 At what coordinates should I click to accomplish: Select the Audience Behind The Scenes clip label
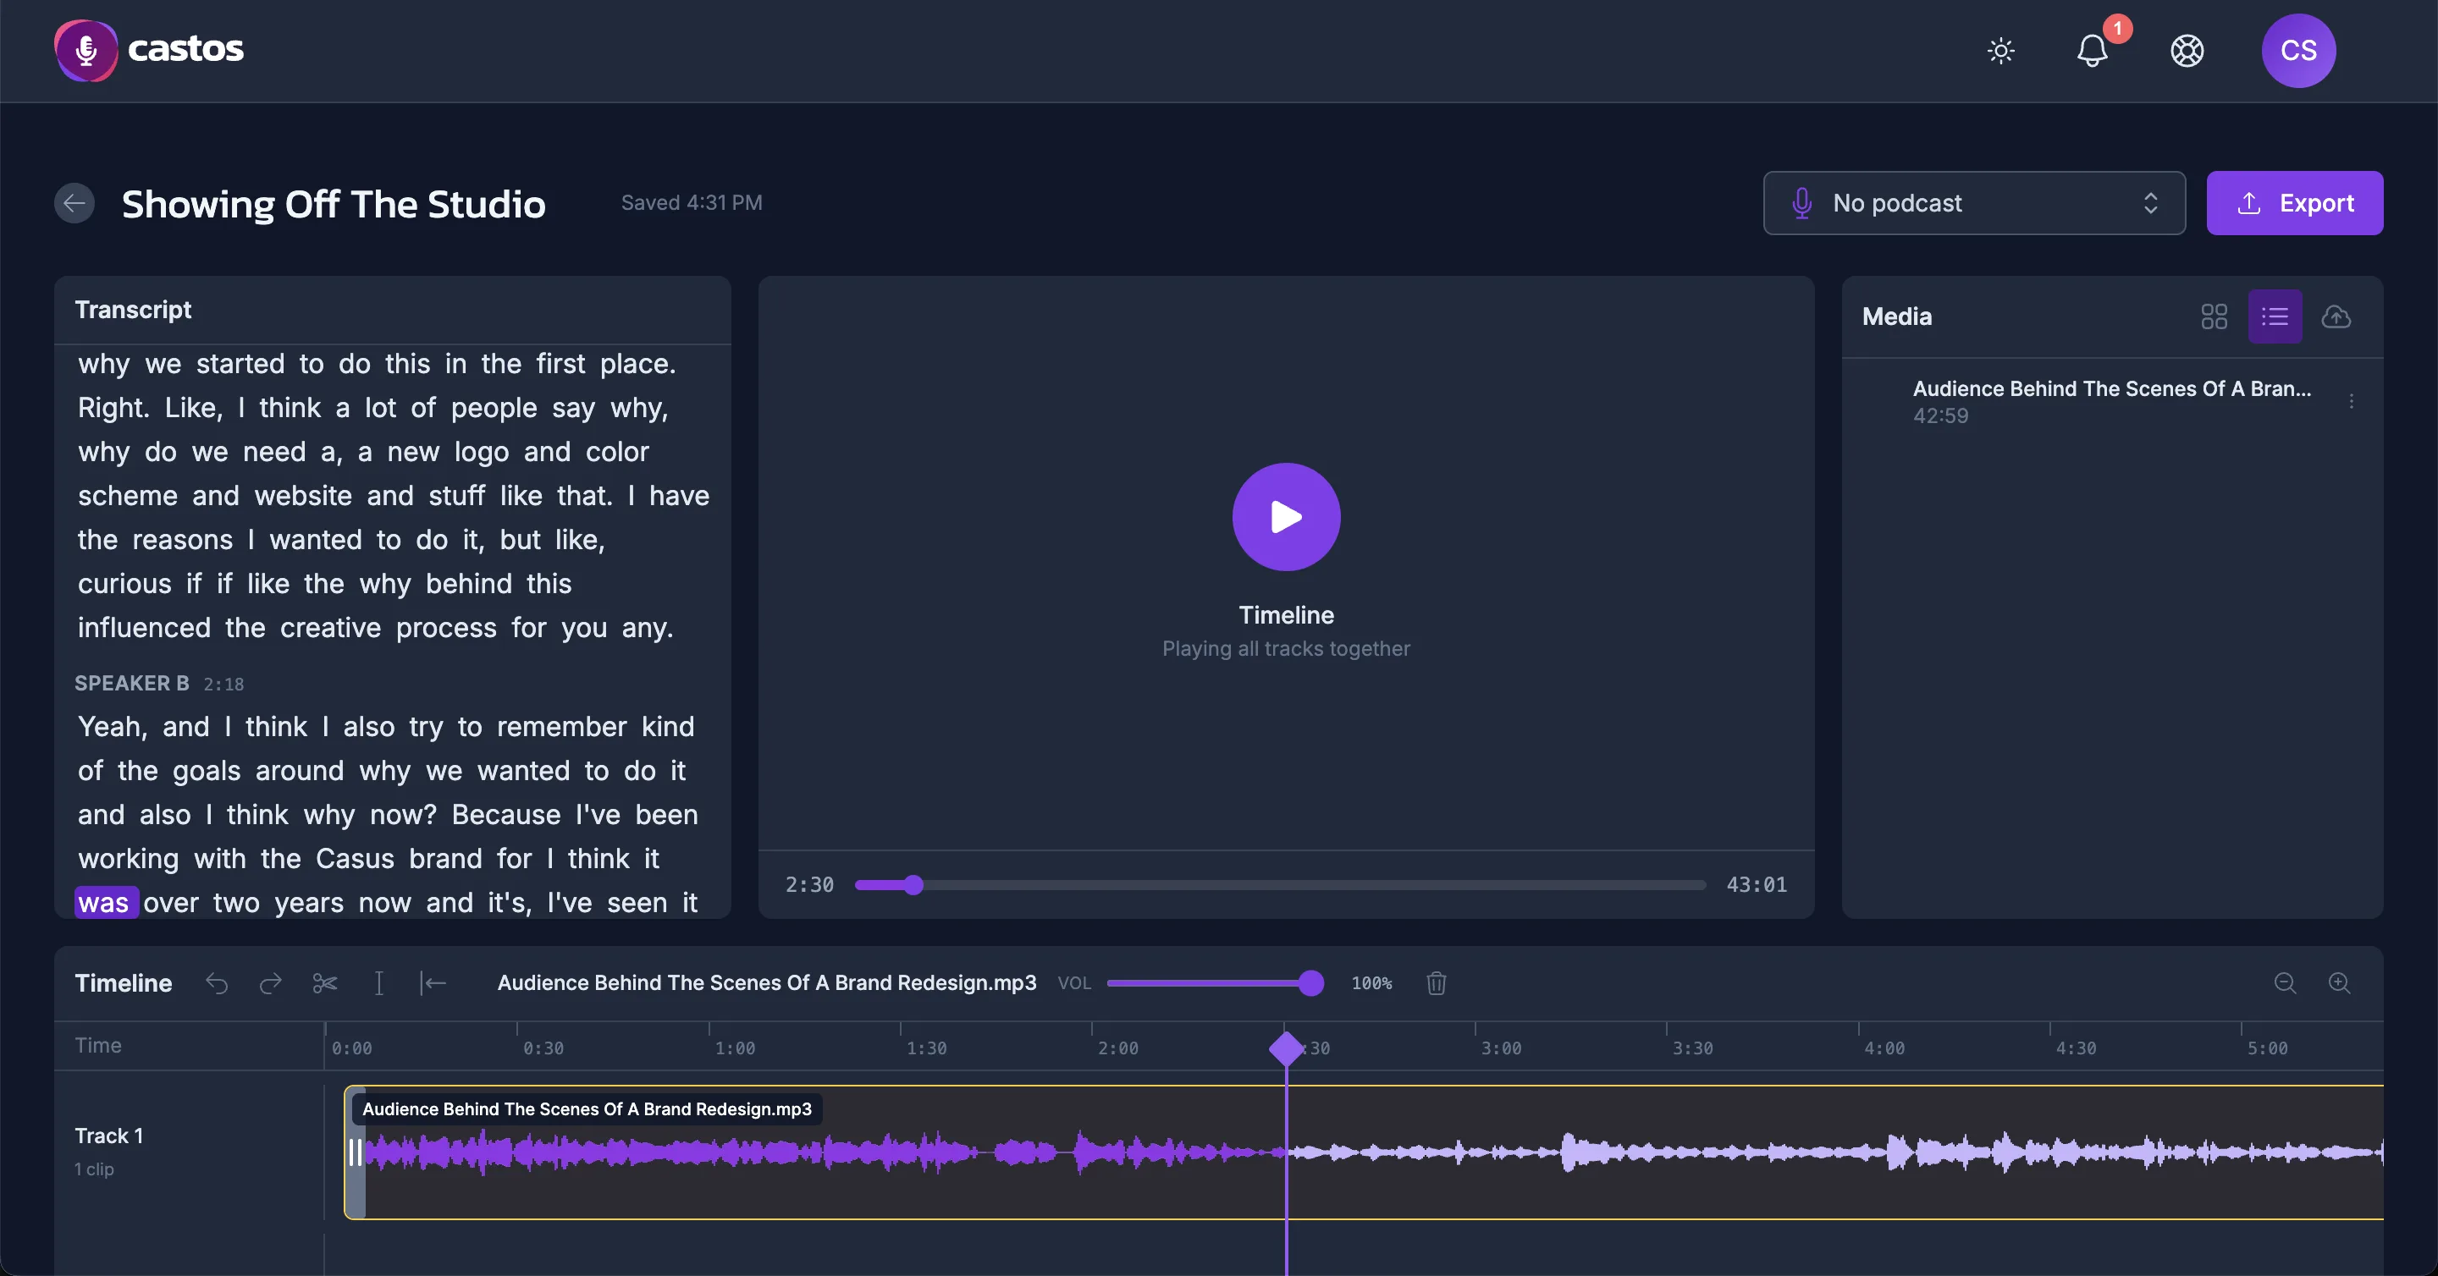pyautogui.click(x=587, y=1109)
